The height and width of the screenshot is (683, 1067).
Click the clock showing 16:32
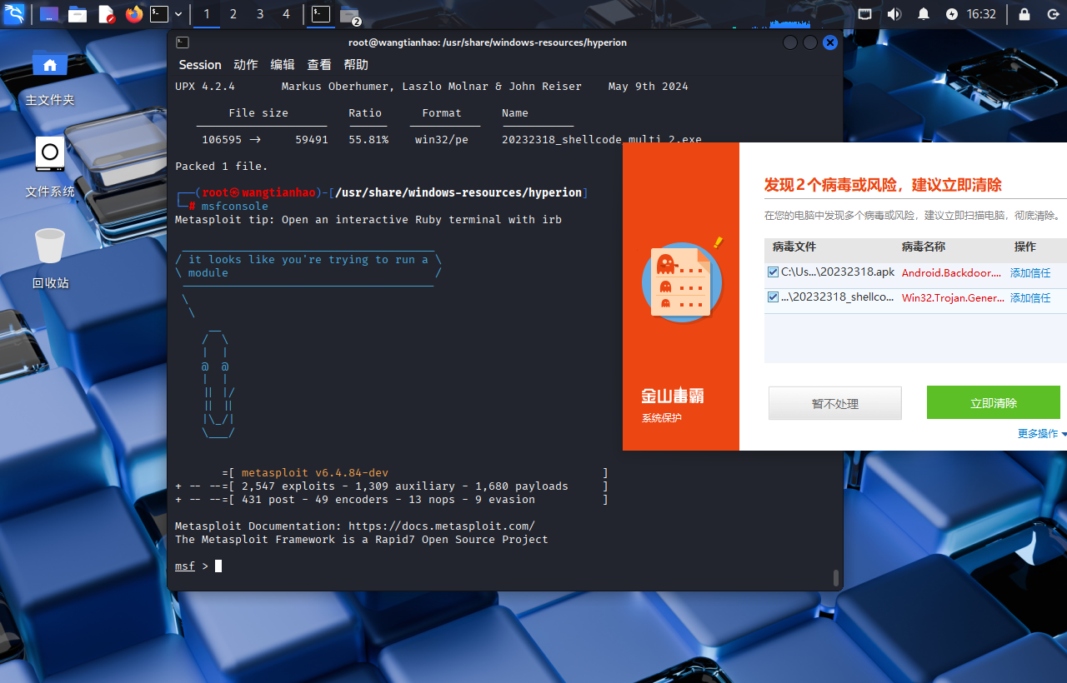(981, 14)
